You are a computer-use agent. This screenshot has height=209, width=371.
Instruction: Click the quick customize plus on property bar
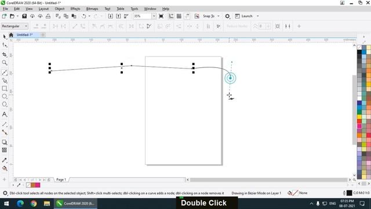[x=299, y=26]
